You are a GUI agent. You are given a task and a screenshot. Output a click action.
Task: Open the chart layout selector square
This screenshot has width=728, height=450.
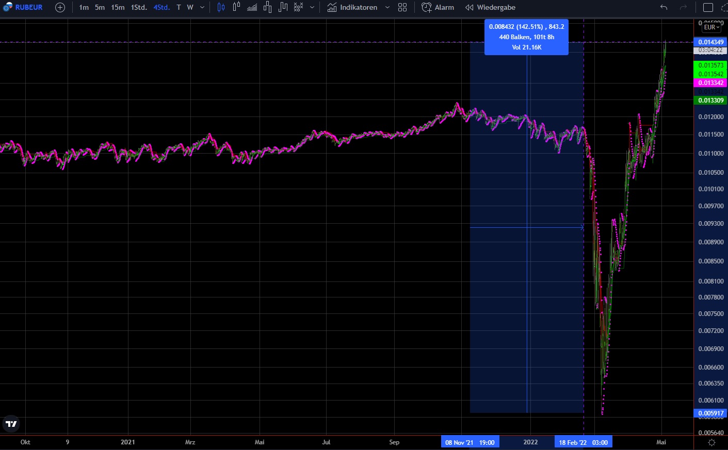[x=708, y=7]
